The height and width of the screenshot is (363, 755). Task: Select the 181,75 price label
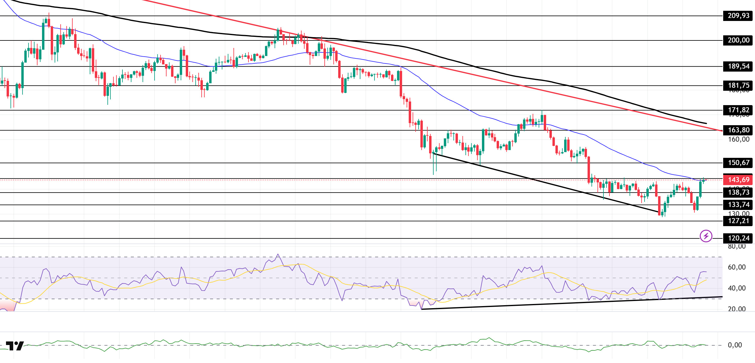tap(738, 85)
